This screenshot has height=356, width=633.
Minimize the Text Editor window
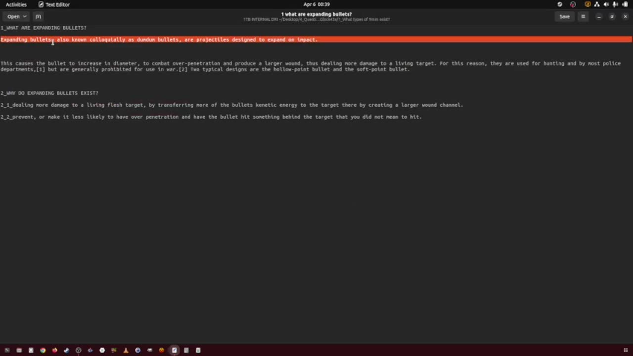click(x=599, y=16)
